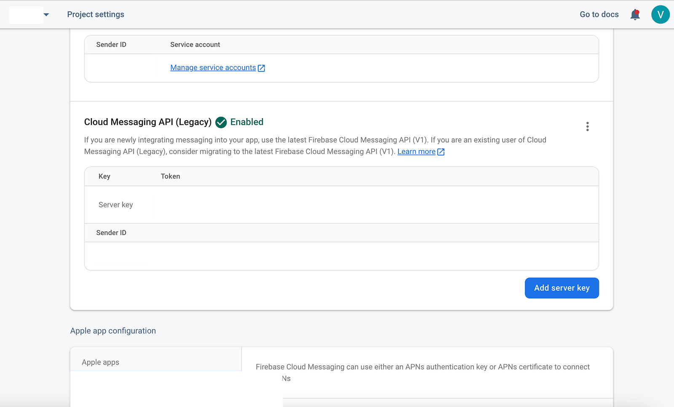Viewport: 674px width, 407px height.
Task: Open the Learn more link
Action: point(416,151)
